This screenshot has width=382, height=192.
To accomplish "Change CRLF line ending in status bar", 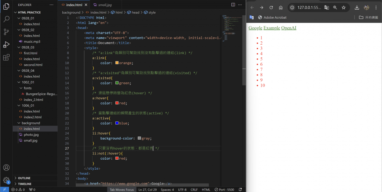I will click(x=194, y=189).
